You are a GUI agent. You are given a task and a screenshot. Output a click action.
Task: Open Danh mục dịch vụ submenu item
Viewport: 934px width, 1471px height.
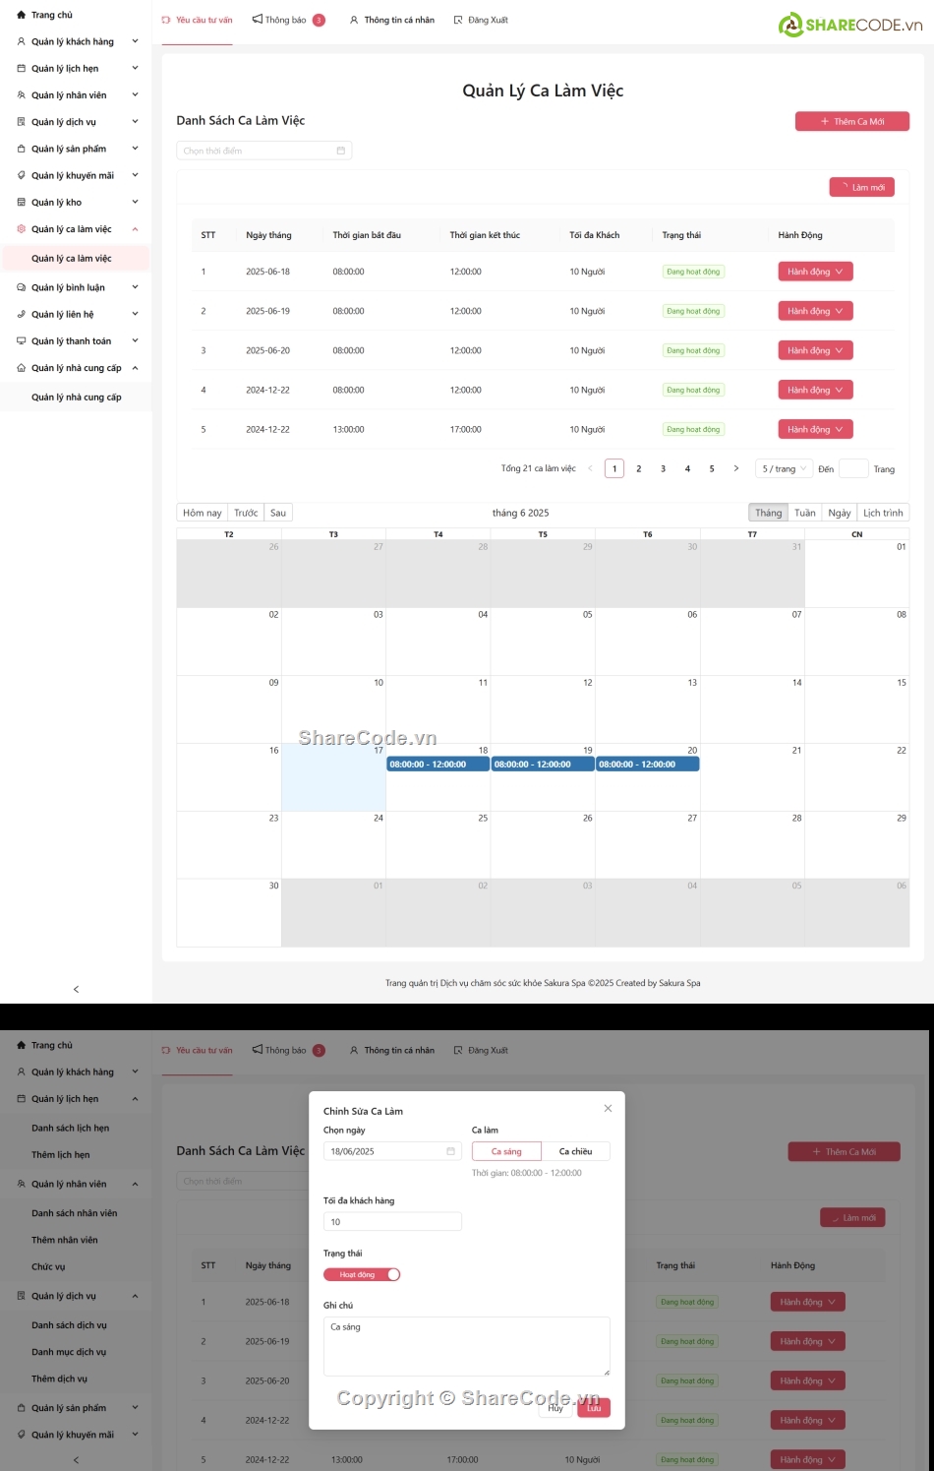[69, 1352]
